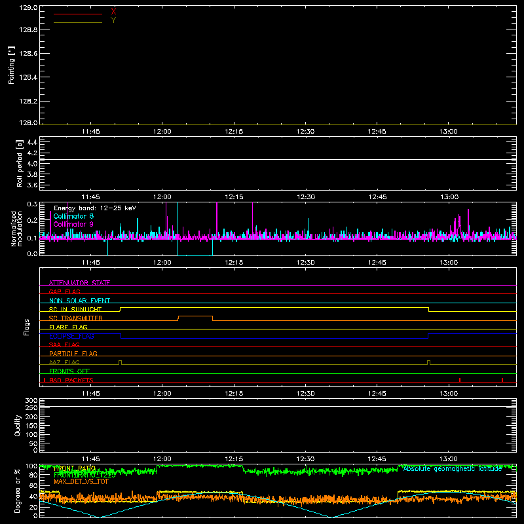Click the Flags axis title
Viewport: 524px width, 524px height.
coord(26,327)
